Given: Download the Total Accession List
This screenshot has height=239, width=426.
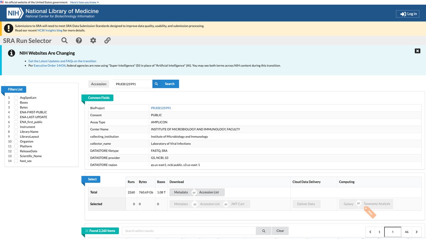Looking at the screenshot, I should tap(209, 192).
